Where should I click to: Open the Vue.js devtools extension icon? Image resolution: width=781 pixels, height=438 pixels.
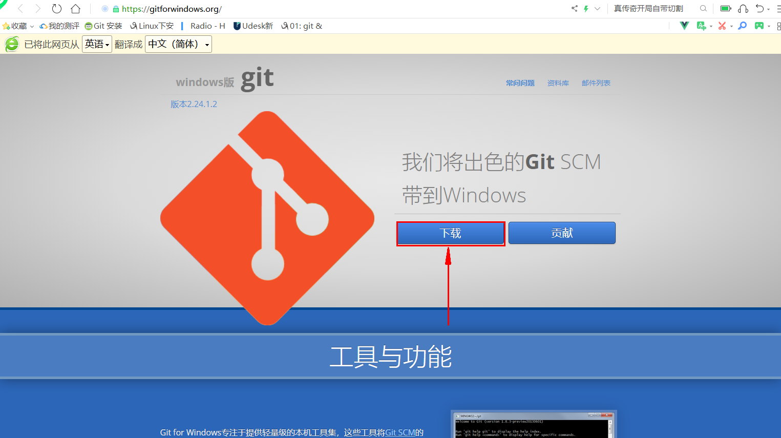coord(683,25)
